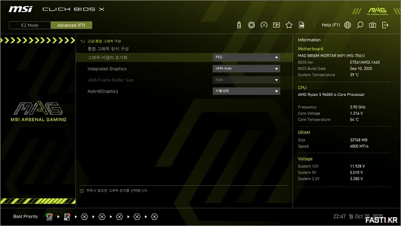This screenshot has height=226, width=401.
Task: Click the last empty boot priority slot
Action: [154, 217]
